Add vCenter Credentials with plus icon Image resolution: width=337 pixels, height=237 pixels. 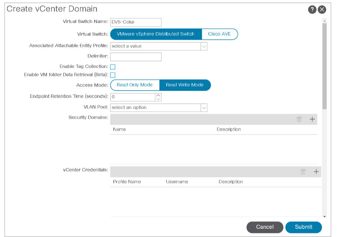316,172
